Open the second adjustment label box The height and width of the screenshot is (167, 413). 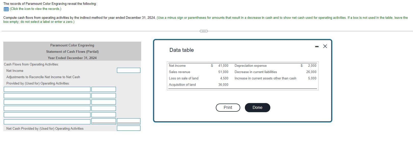coord(47,96)
